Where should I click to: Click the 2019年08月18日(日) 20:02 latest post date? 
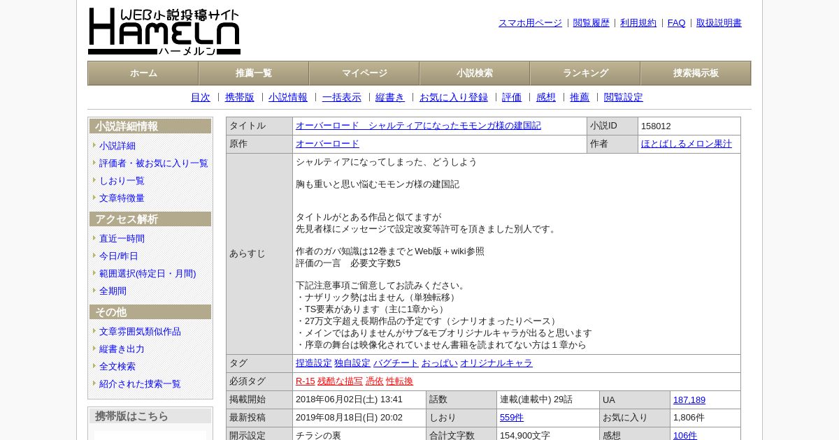tap(350, 418)
